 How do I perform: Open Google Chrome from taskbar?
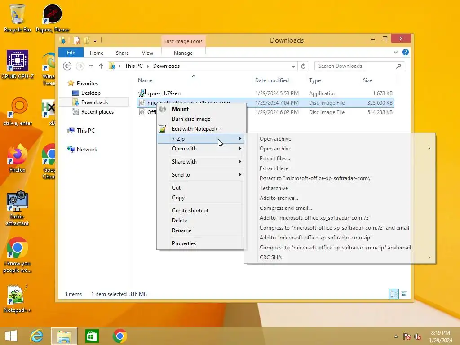119,336
